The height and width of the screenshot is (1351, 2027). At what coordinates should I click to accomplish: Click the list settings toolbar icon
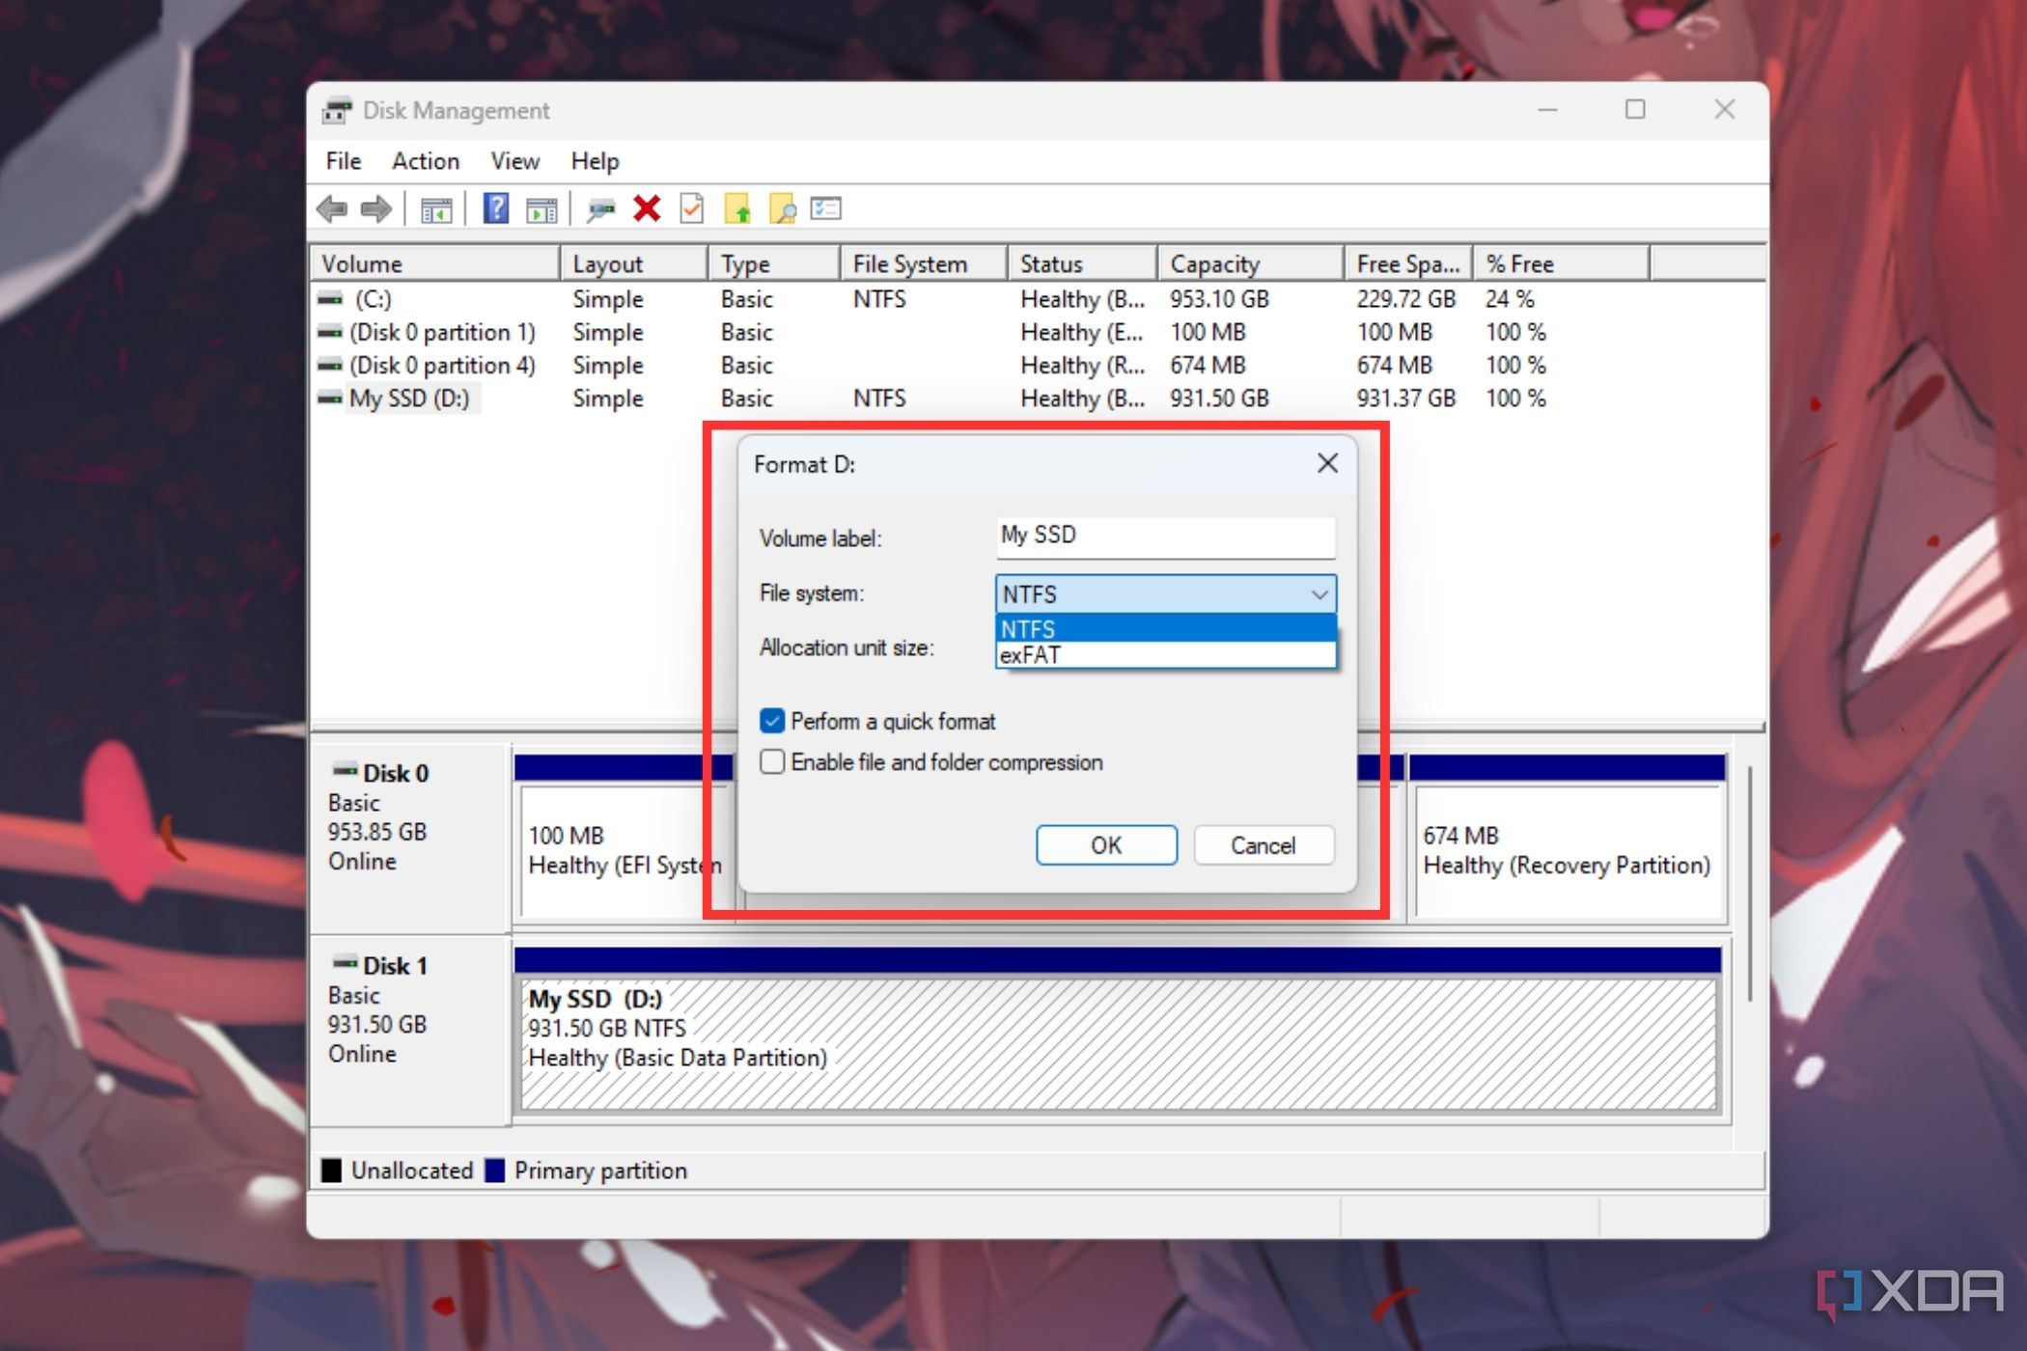826,208
